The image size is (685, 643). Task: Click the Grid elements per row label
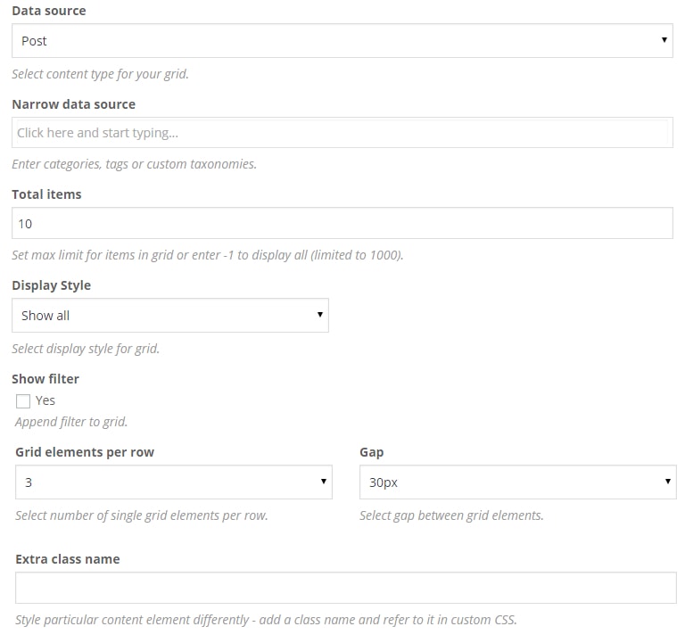pos(85,452)
